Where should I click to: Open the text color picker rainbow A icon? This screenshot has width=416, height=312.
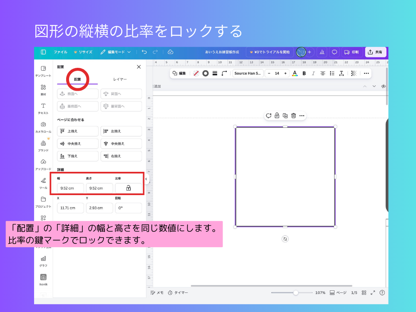295,73
